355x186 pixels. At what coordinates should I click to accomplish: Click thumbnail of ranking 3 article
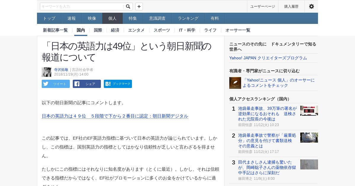point(309,164)
